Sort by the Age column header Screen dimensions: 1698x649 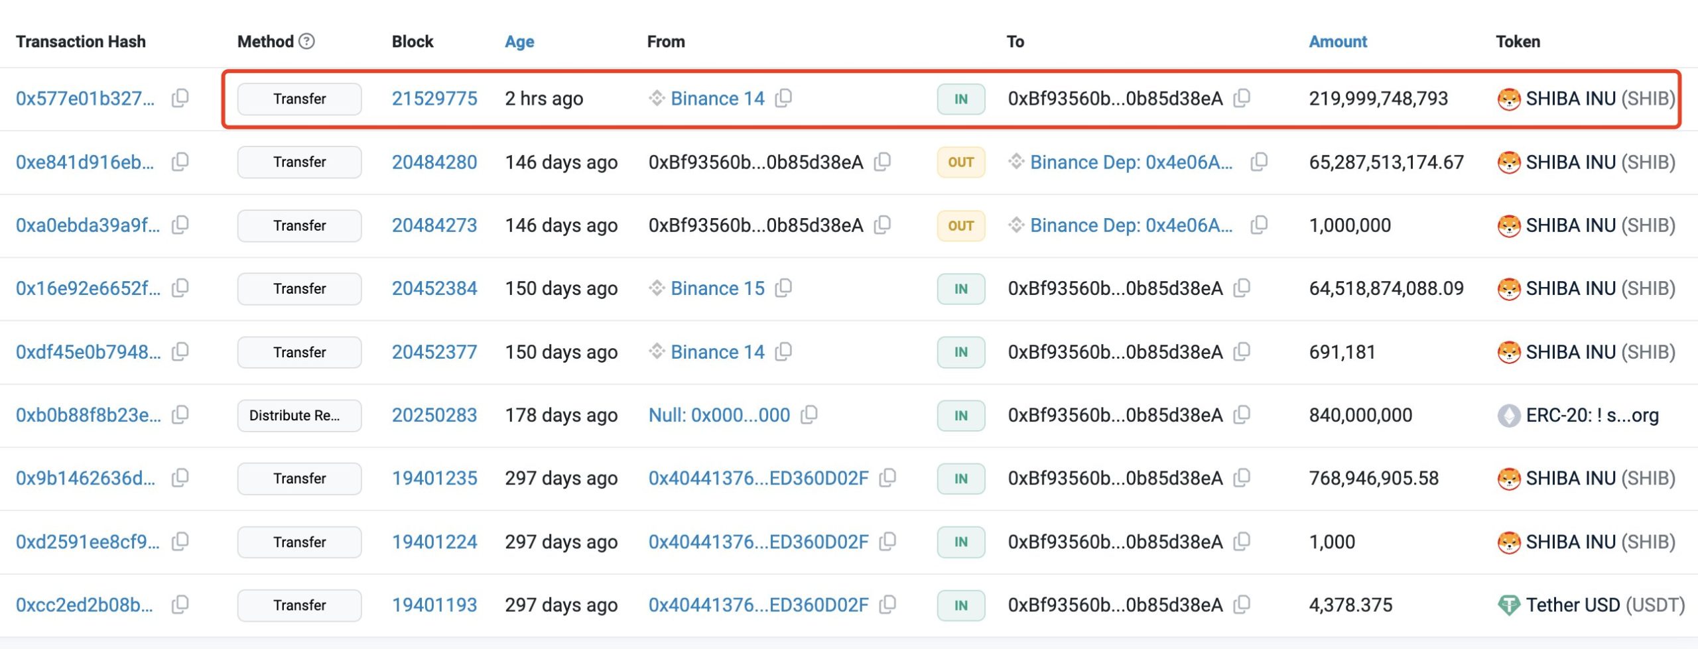coord(519,42)
